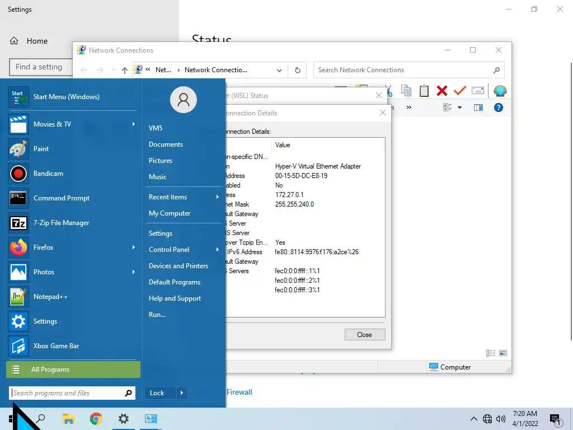
Task: Click the All Programs button
Action: pyautogui.click(x=73, y=370)
